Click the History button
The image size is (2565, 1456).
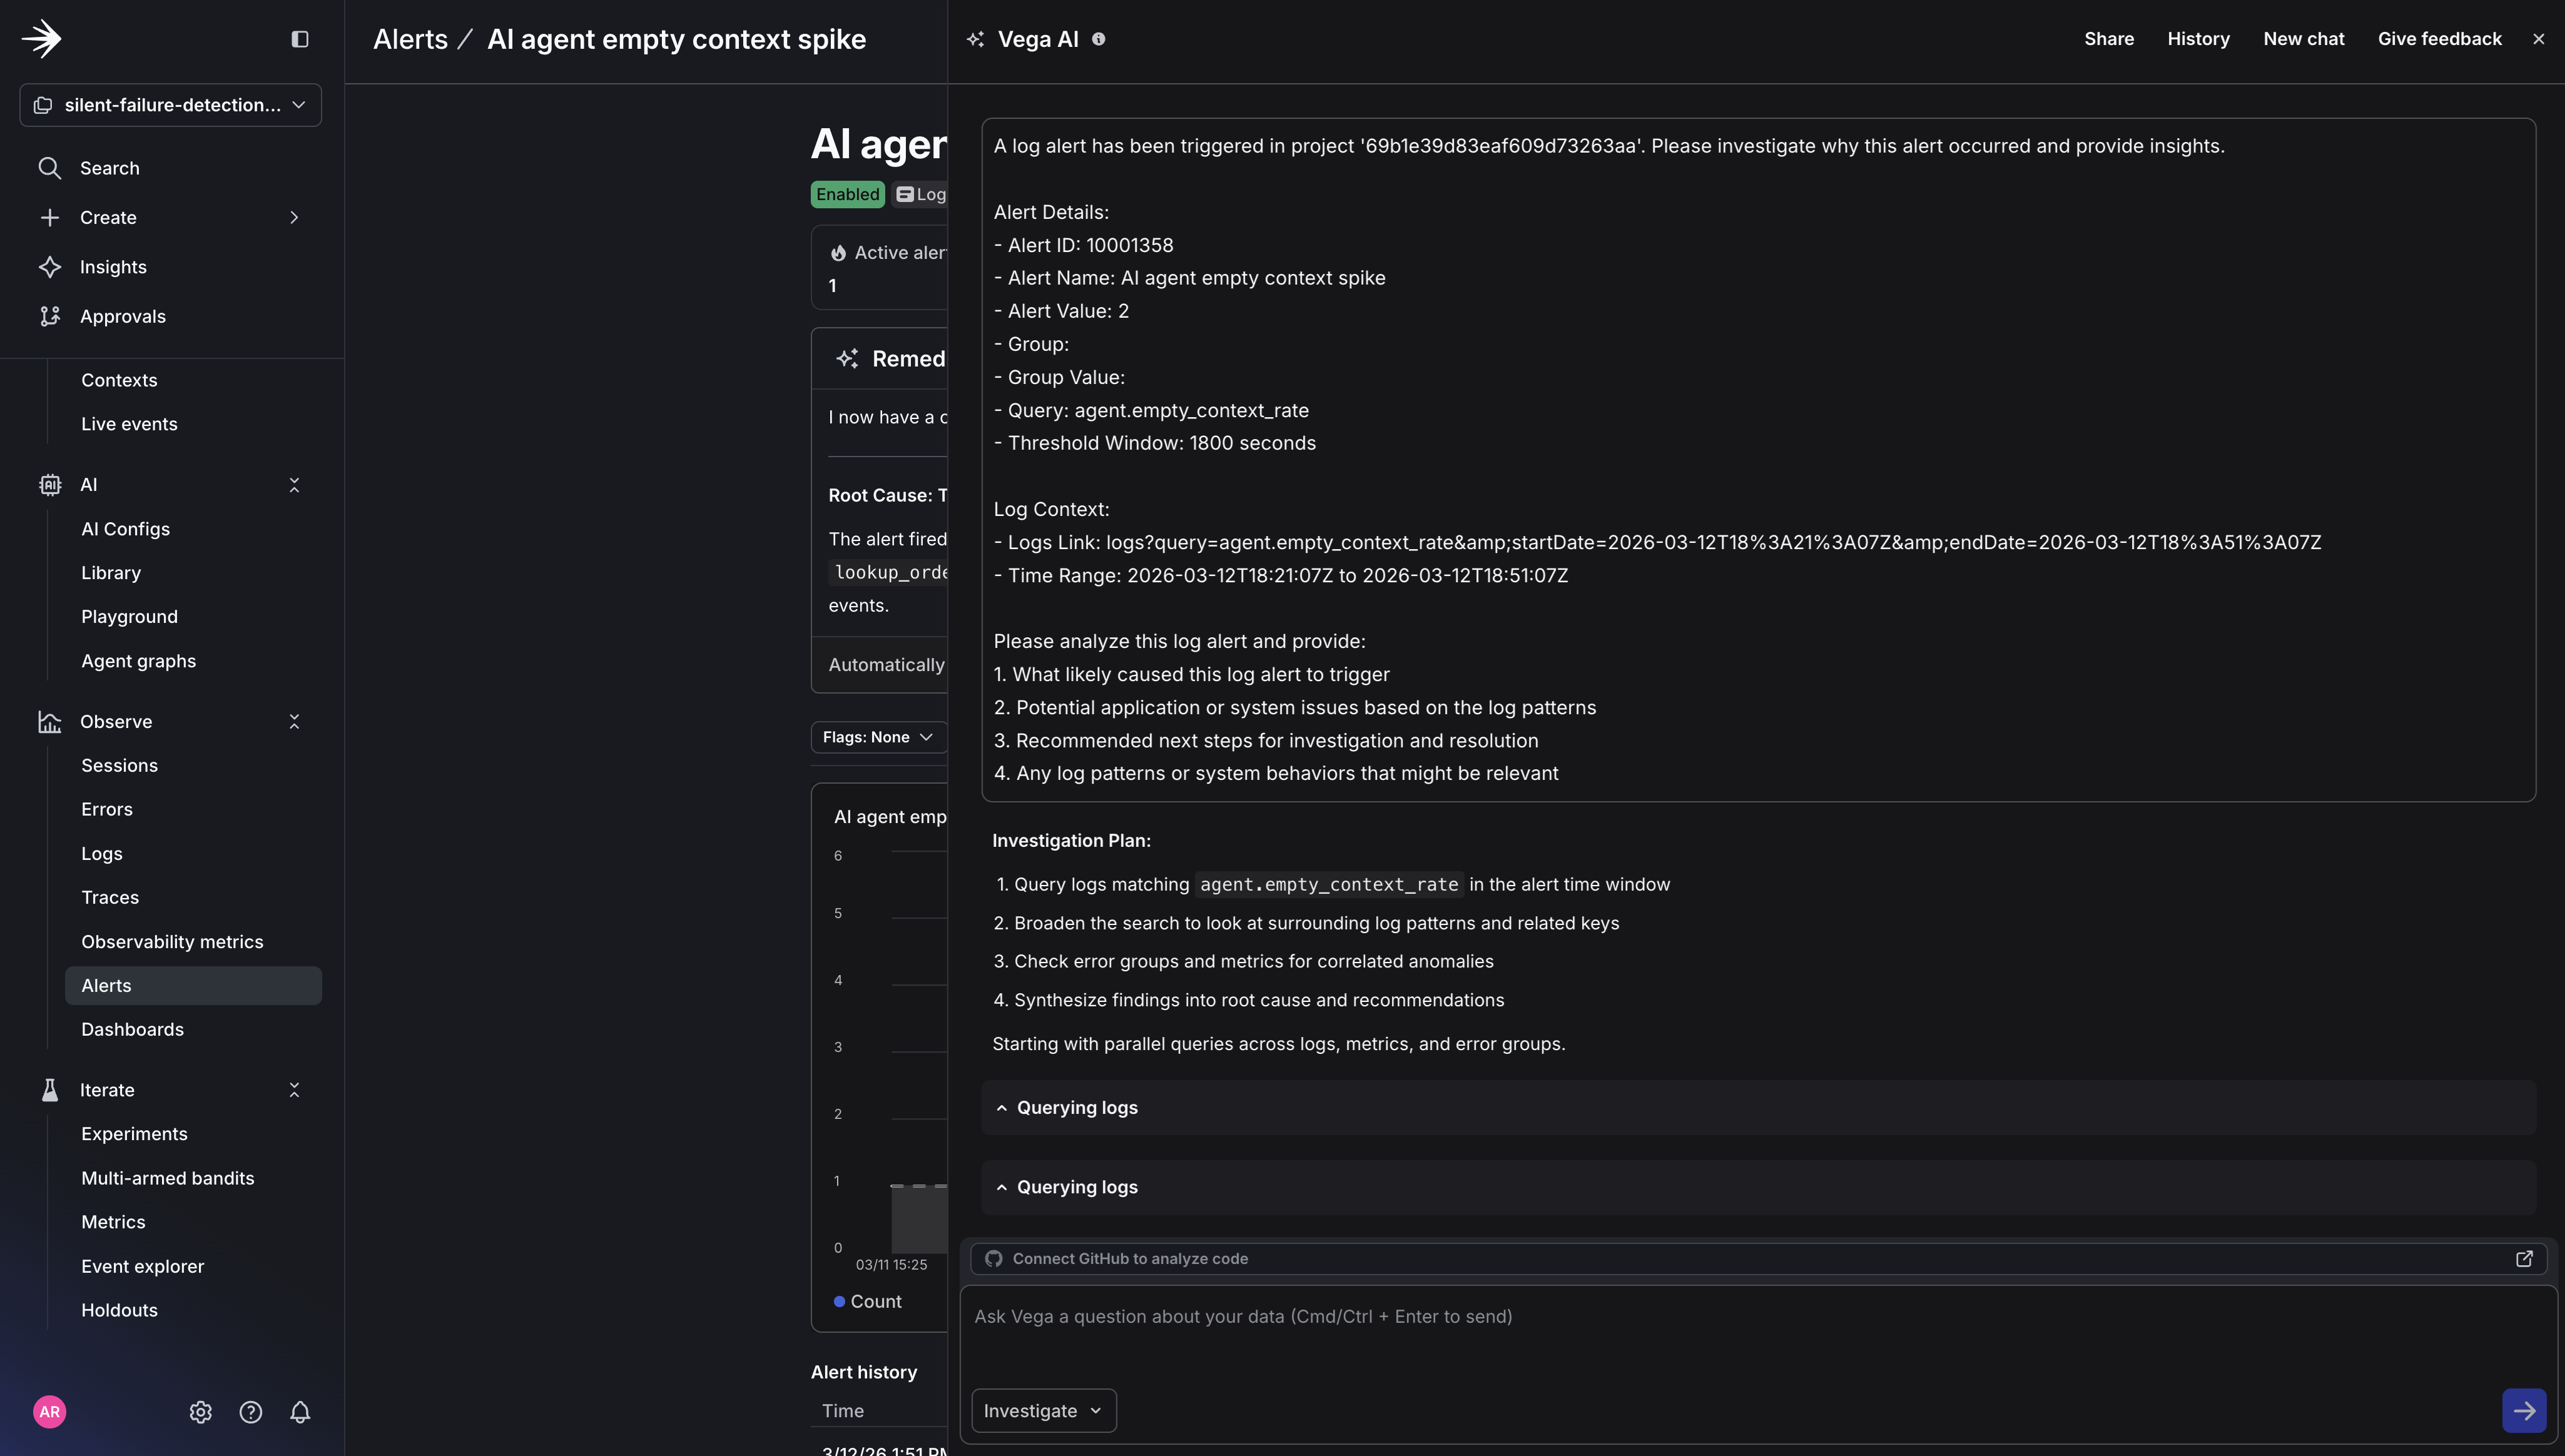tap(2198, 39)
